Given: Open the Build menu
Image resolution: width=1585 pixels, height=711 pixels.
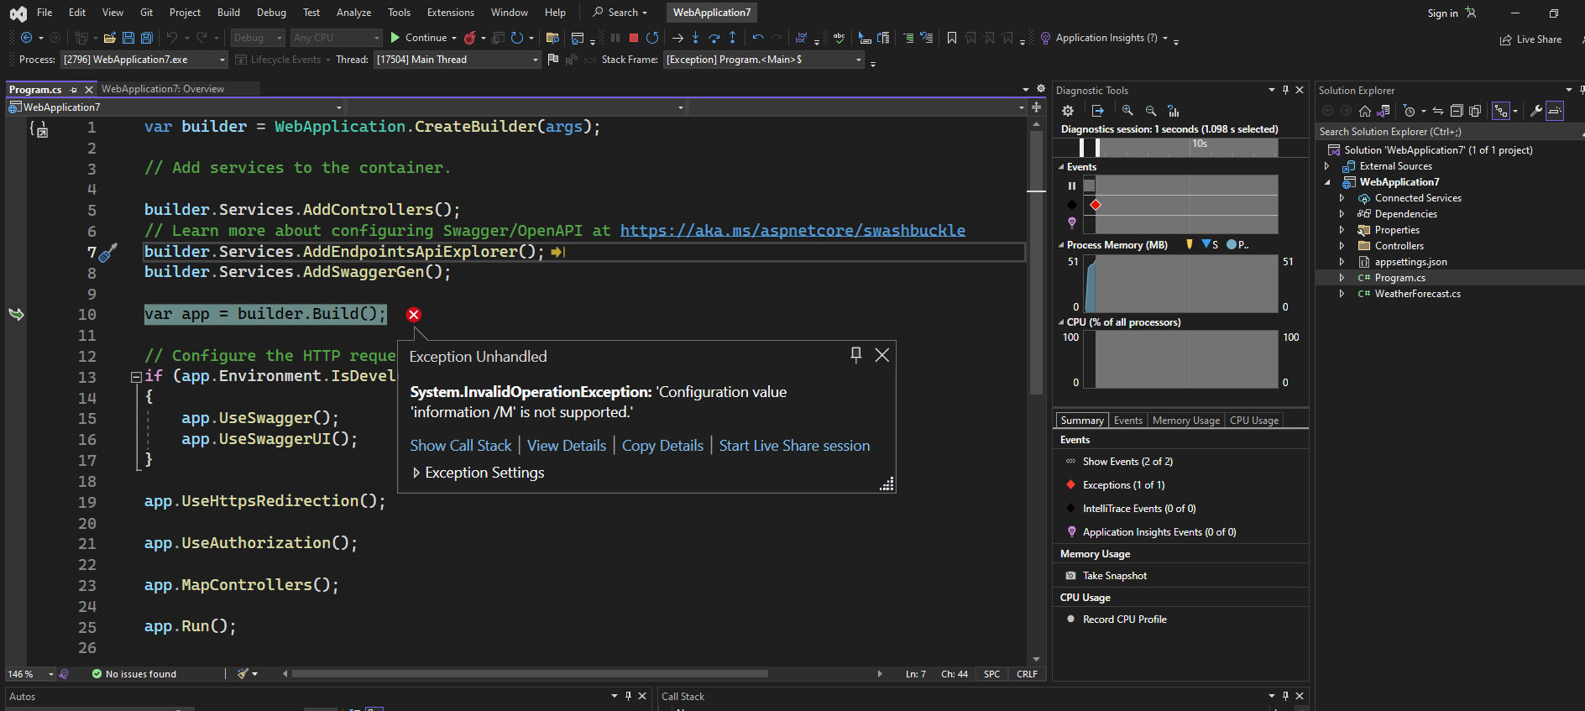Looking at the screenshot, I should [x=228, y=13].
